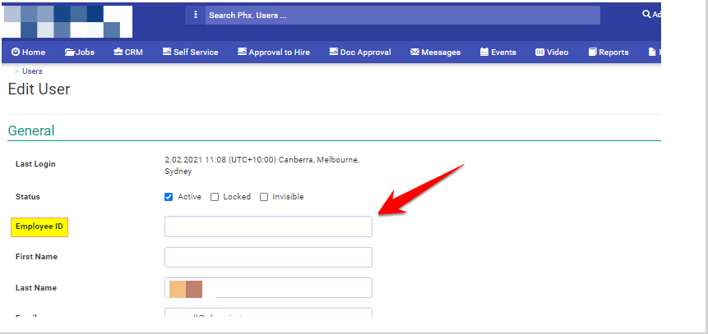The width and height of the screenshot is (708, 334).
Task: Click into the Employee ID field
Action: (268, 226)
